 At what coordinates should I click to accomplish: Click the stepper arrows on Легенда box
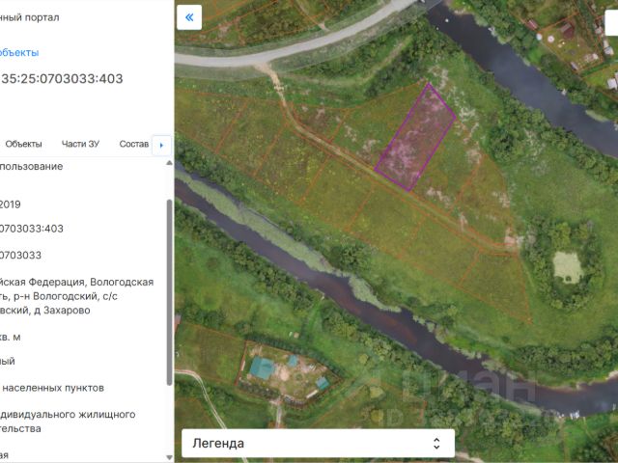pyautogui.click(x=436, y=444)
